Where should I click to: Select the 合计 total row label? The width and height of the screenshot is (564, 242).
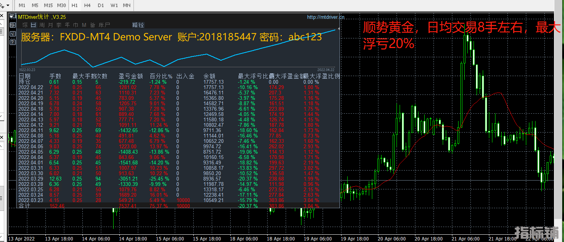[x=24, y=206]
